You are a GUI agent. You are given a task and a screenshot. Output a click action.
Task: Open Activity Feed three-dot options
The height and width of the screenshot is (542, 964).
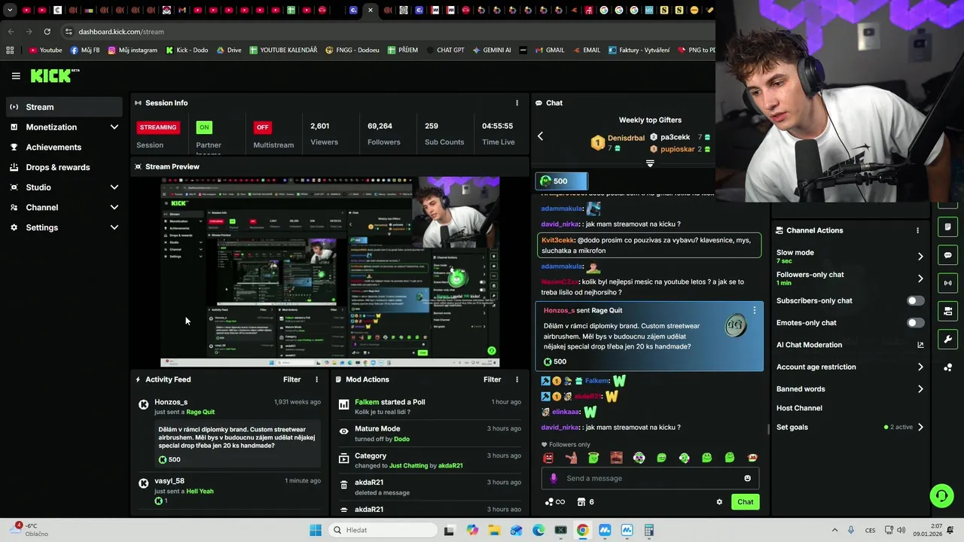(316, 379)
